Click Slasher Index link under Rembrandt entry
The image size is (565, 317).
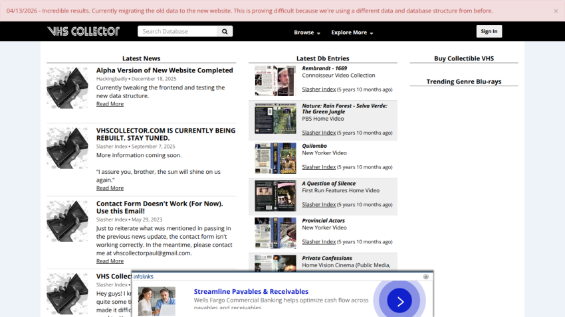coord(319,90)
